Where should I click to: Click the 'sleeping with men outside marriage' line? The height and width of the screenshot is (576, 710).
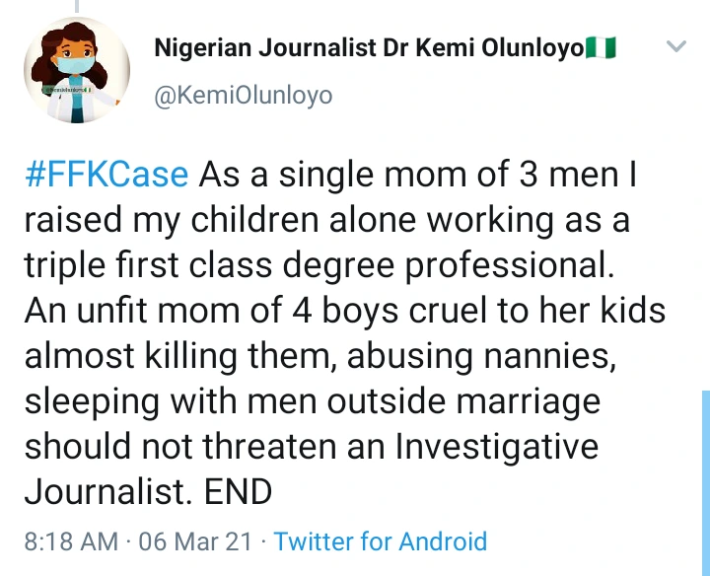pyautogui.click(x=313, y=401)
